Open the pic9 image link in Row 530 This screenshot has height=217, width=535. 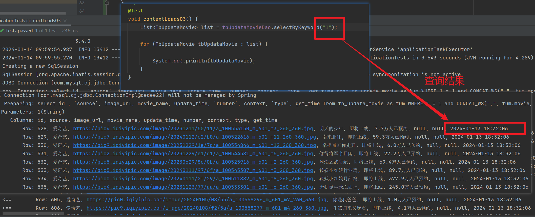point(194,145)
